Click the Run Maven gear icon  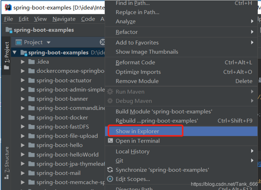point(110,92)
